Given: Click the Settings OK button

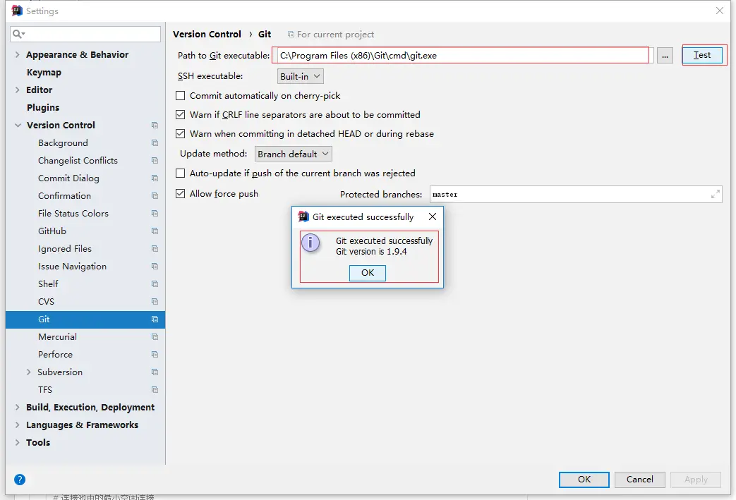Looking at the screenshot, I should click(584, 480).
